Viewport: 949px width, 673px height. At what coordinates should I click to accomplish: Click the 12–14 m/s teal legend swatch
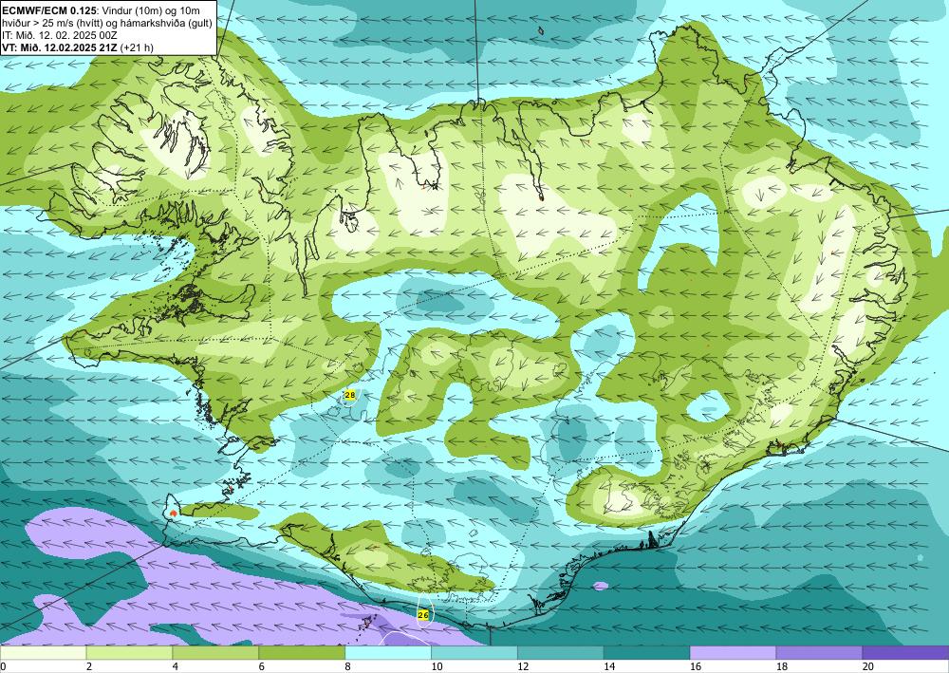click(561, 652)
